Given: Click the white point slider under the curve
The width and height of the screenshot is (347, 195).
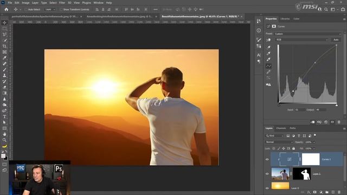Looking at the screenshot, I should point(336,105).
